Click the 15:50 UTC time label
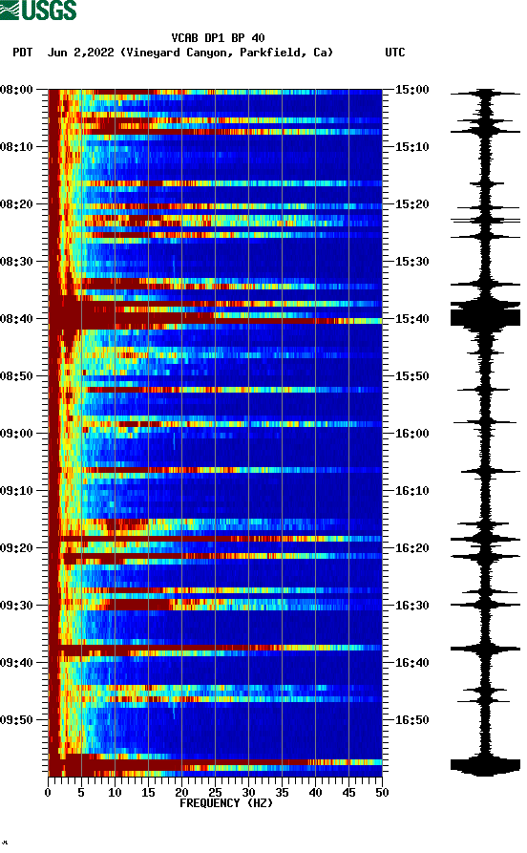 click(411, 376)
